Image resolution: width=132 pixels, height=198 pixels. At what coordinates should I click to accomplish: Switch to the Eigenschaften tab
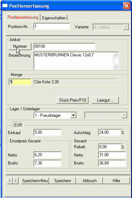54,18
